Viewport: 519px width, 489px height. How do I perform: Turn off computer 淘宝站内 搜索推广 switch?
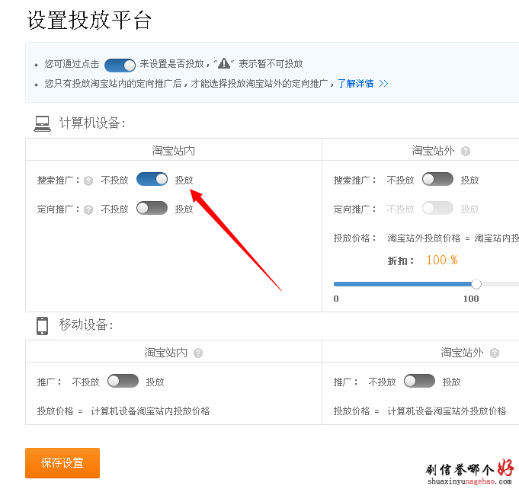click(x=152, y=179)
